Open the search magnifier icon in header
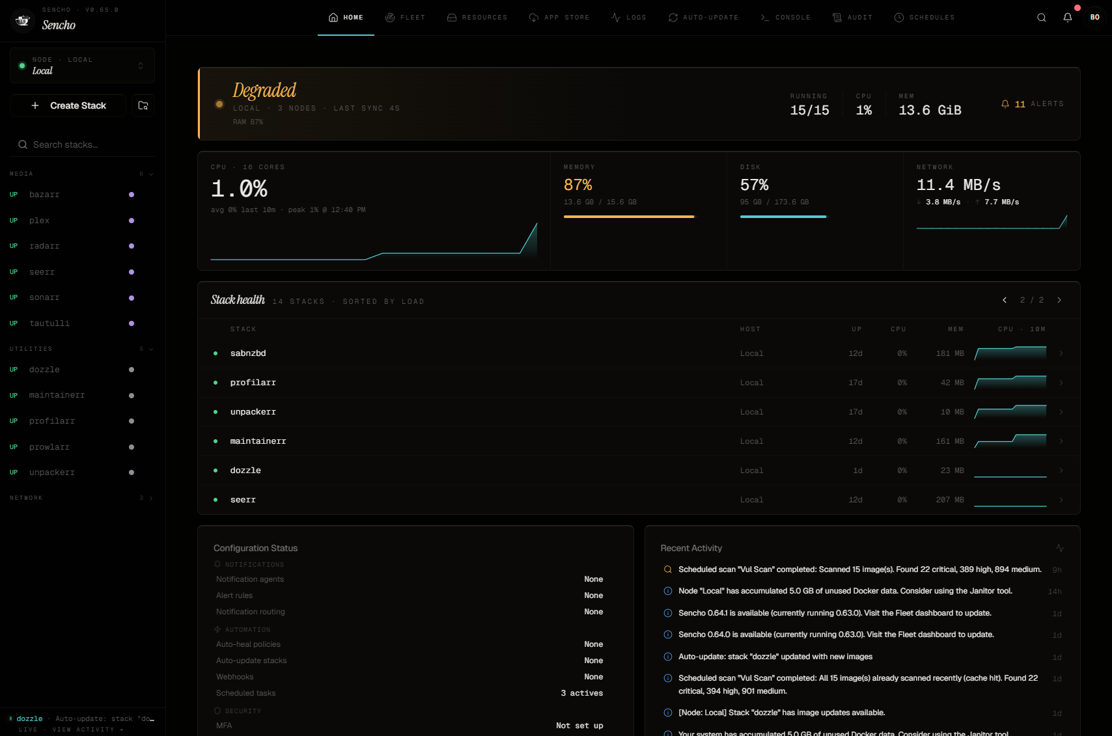 [1042, 18]
